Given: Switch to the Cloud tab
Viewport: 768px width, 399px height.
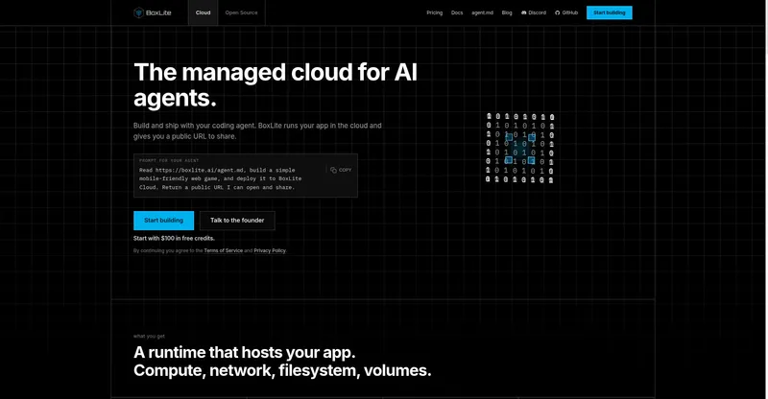Looking at the screenshot, I should point(203,12).
